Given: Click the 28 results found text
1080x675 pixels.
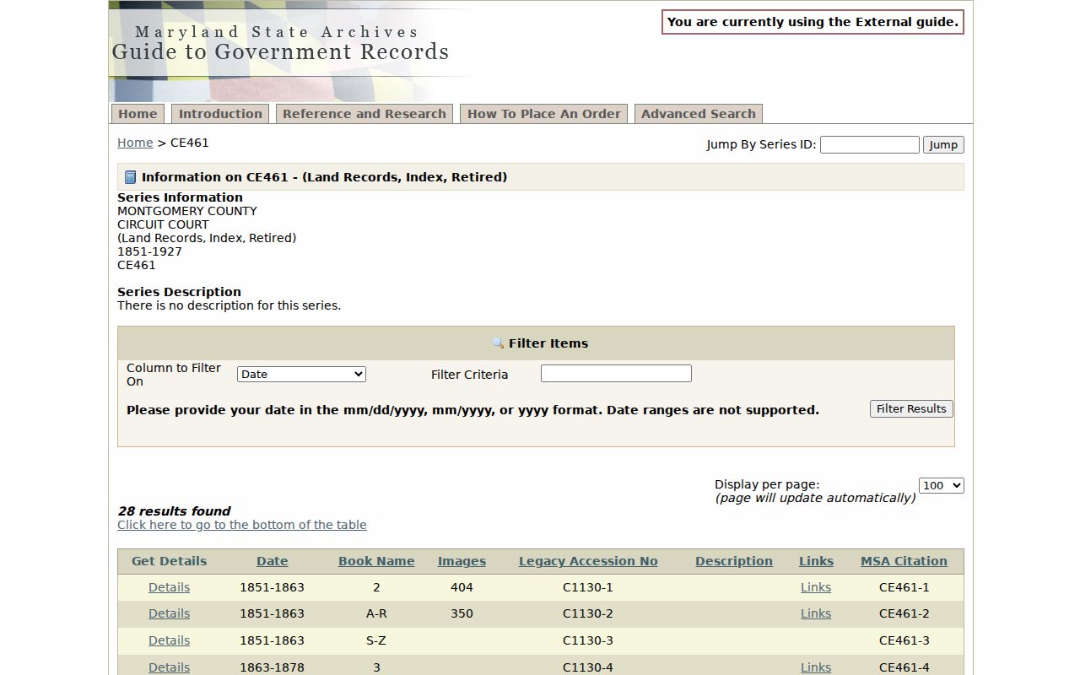Looking at the screenshot, I should (174, 511).
